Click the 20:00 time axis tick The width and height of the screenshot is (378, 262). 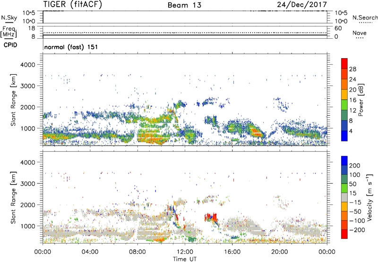(x=280, y=252)
